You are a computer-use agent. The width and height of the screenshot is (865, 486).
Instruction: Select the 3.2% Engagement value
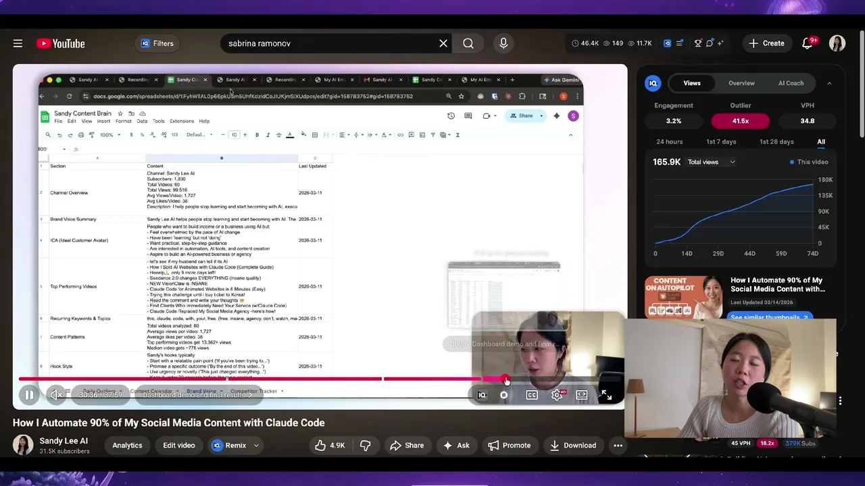click(674, 121)
